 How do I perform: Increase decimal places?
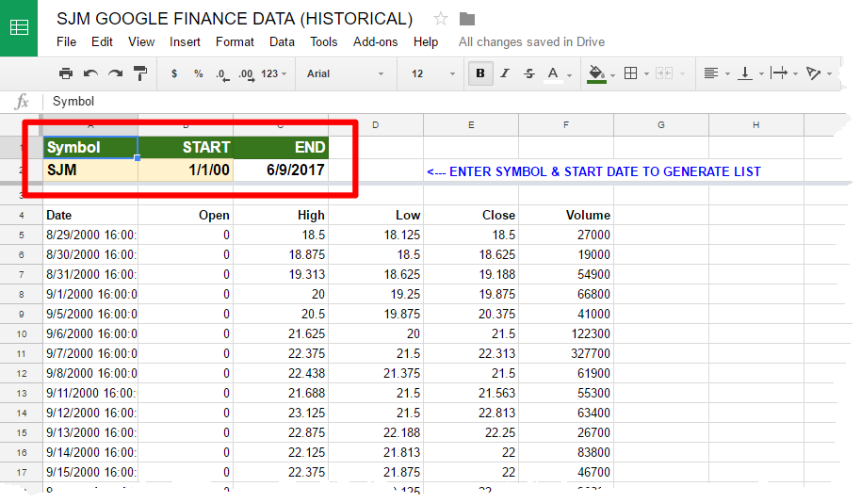tap(247, 74)
